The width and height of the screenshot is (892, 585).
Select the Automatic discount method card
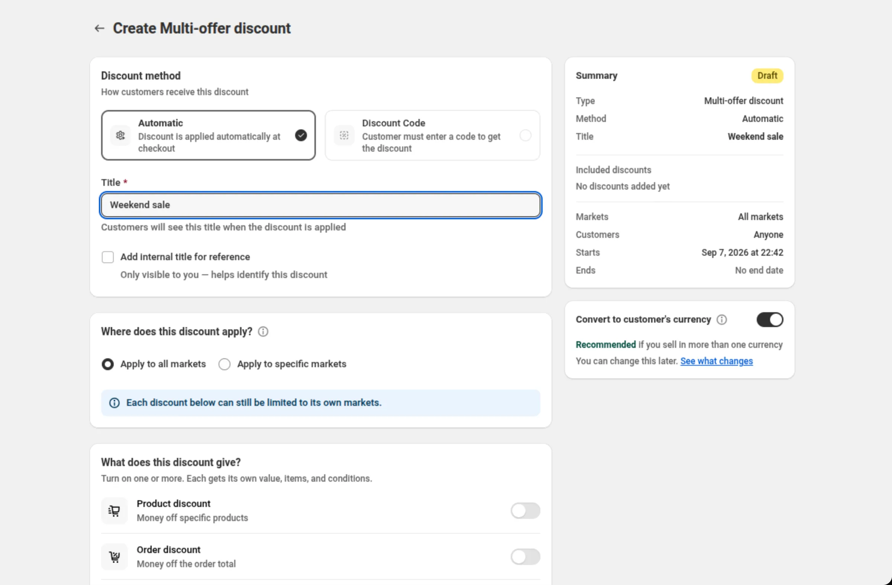(x=209, y=135)
